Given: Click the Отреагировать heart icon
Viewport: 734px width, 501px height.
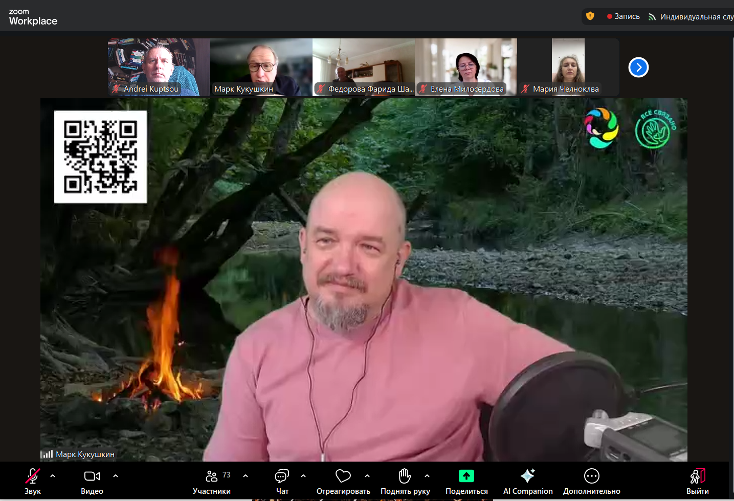Looking at the screenshot, I should click(x=343, y=476).
